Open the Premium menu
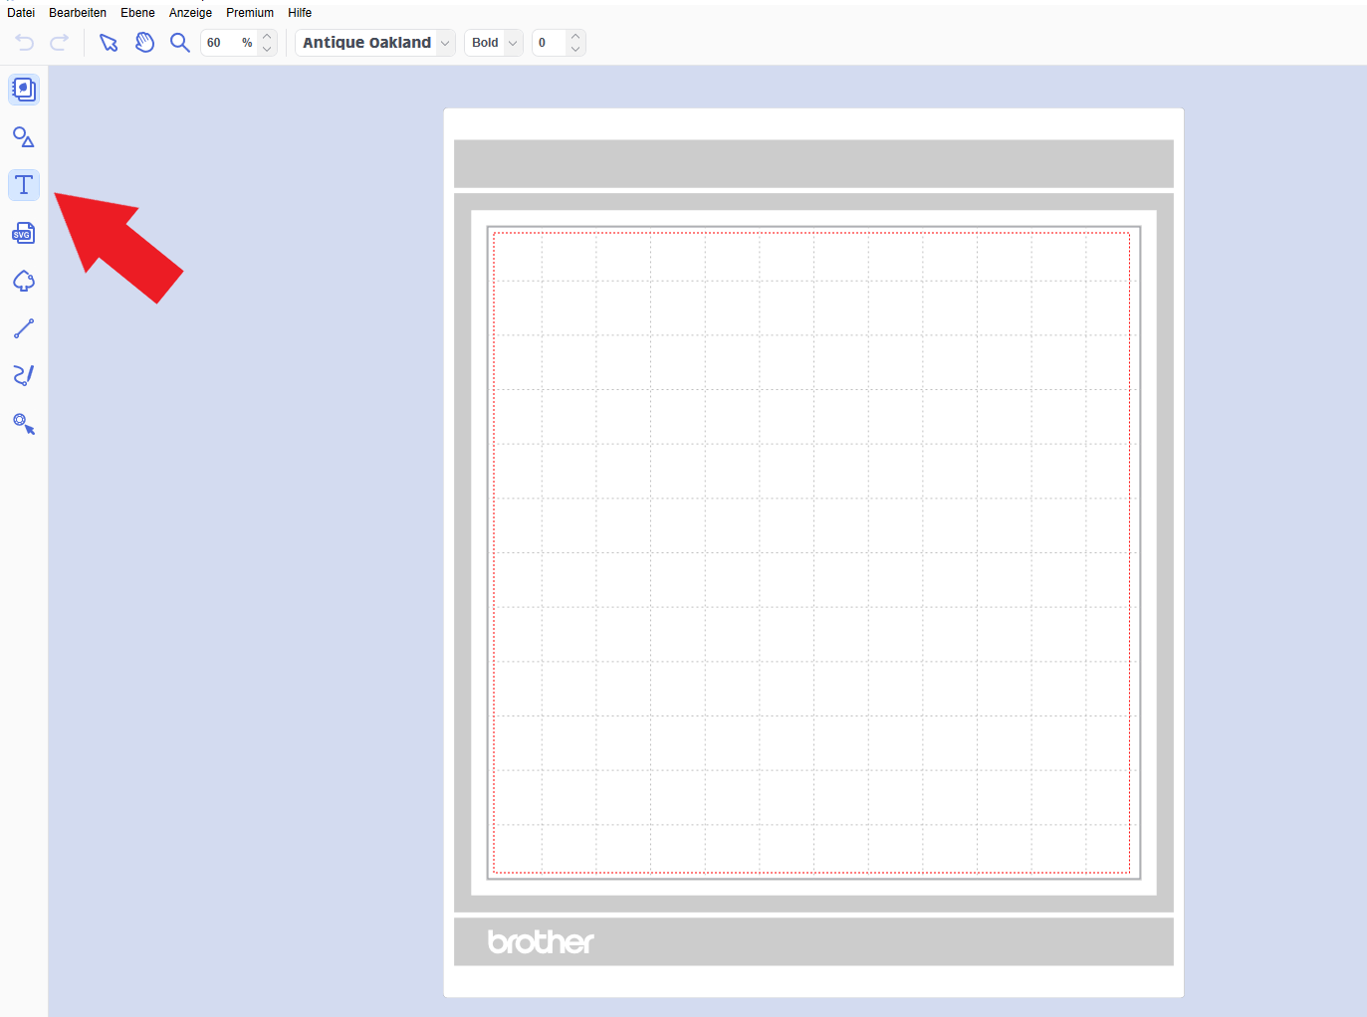 (x=250, y=13)
